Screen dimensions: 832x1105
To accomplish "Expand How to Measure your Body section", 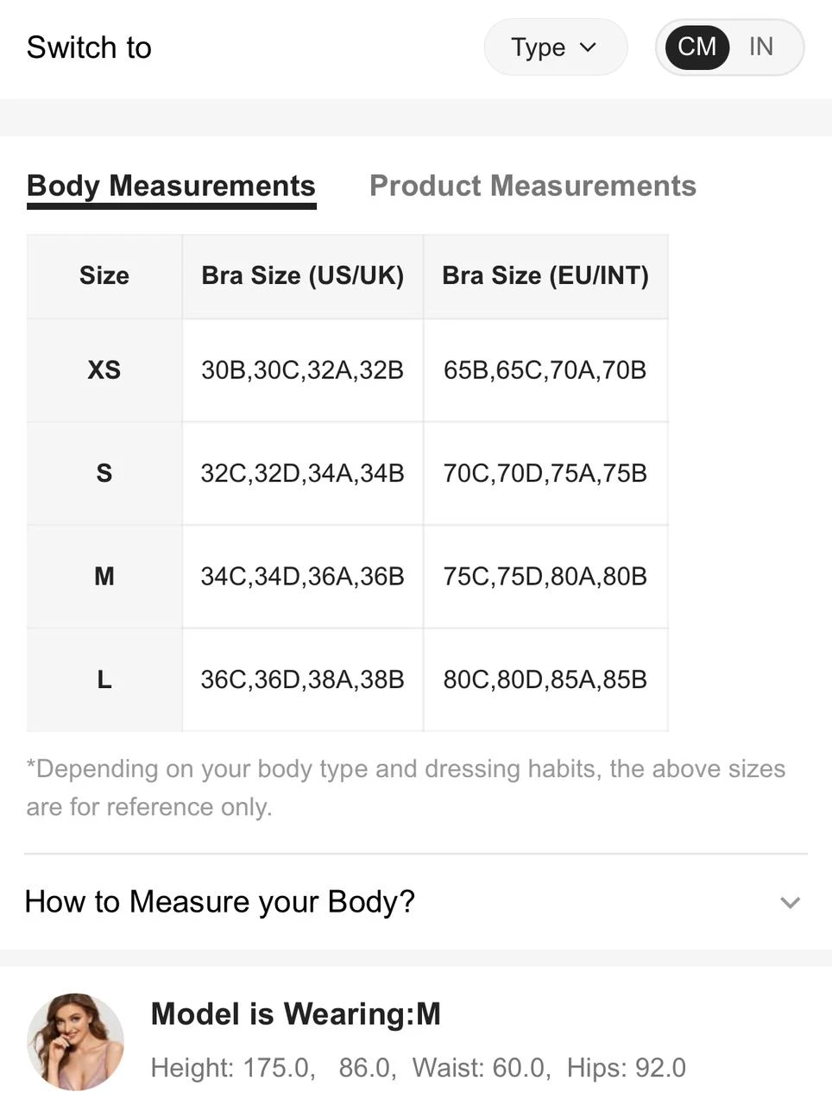I will pyautogui.click(x=220, y=901).
